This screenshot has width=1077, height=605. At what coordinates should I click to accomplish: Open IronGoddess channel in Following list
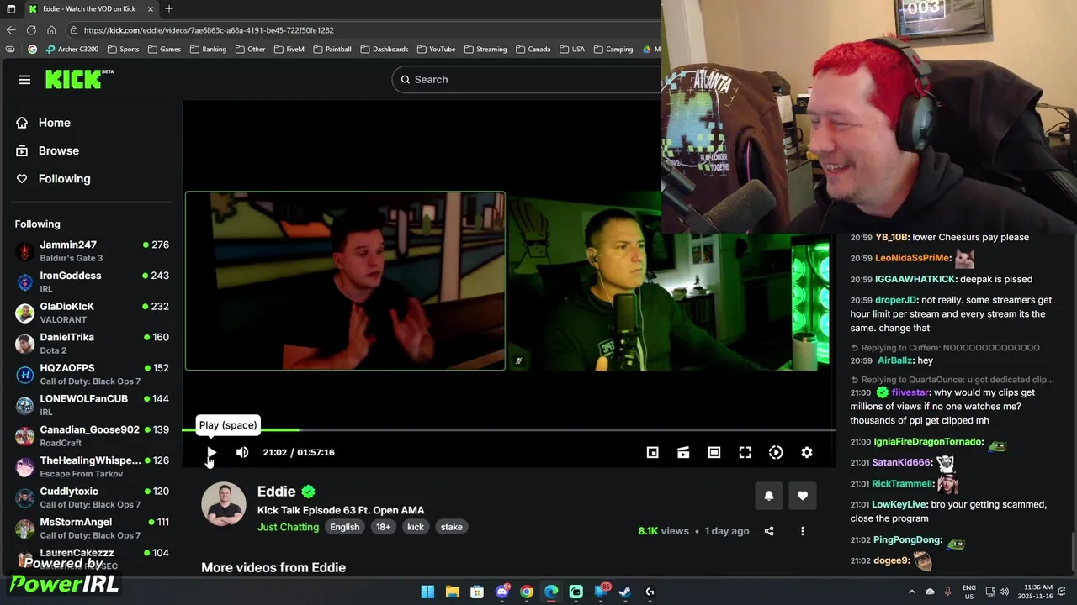[92, 281]
